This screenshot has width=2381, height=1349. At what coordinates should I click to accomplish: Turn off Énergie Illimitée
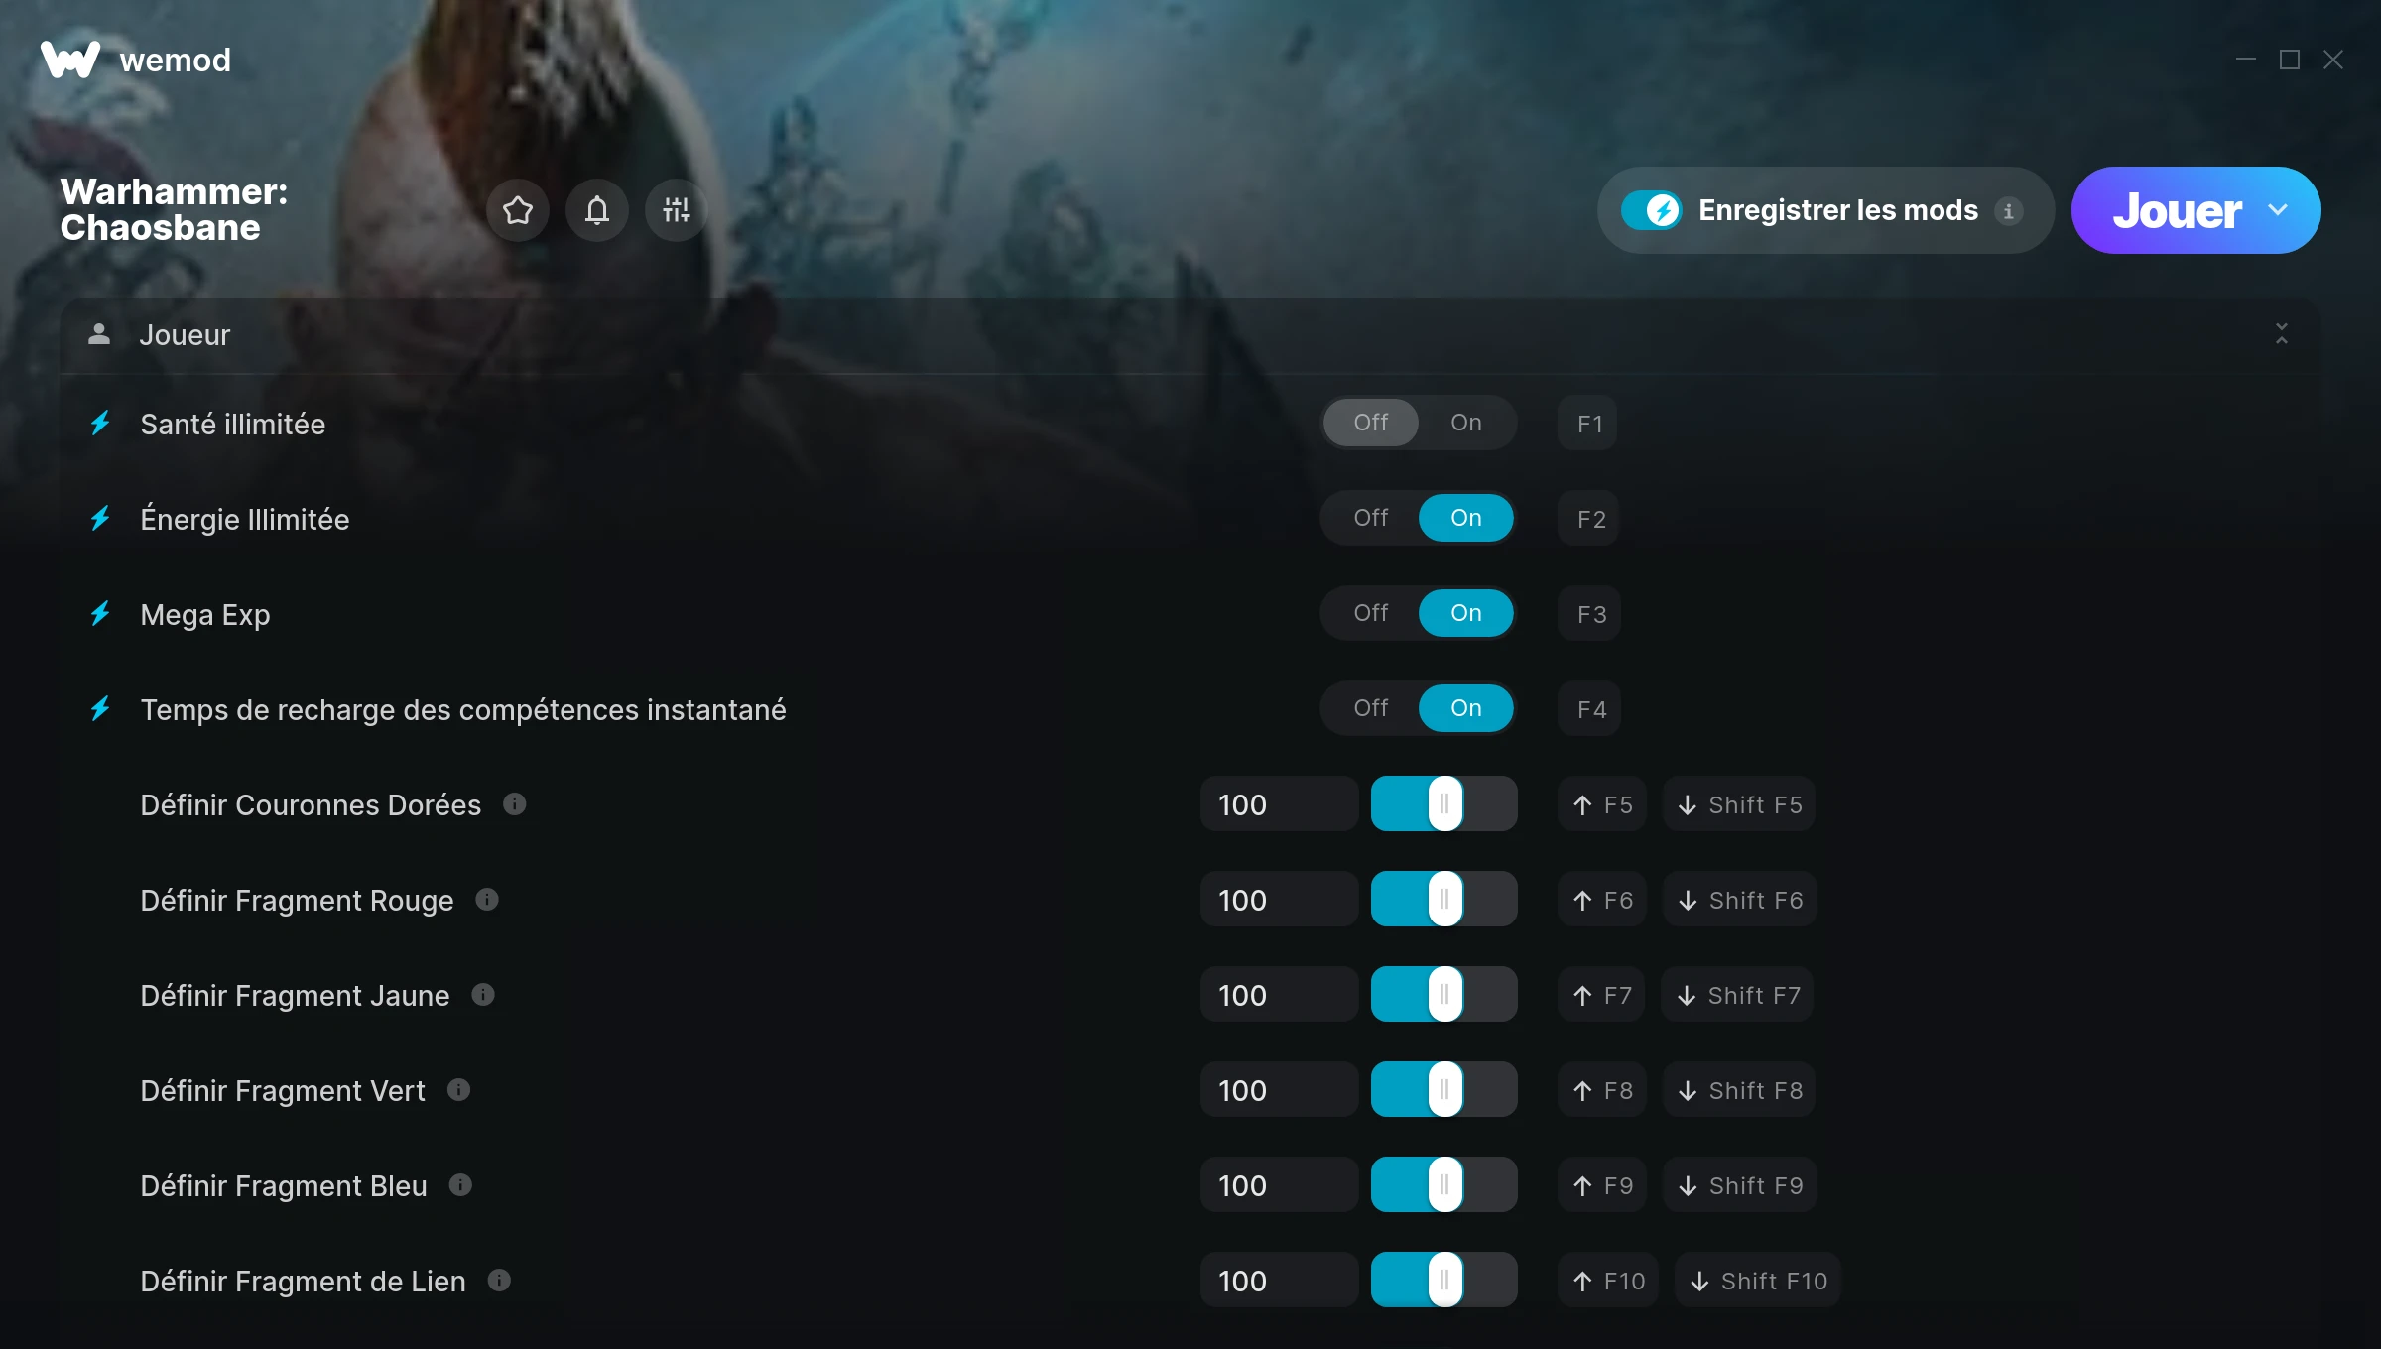[x=1371, y=518]
